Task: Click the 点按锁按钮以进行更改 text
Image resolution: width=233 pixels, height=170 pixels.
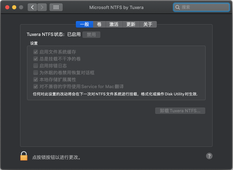Action: (x=56, y=157)
